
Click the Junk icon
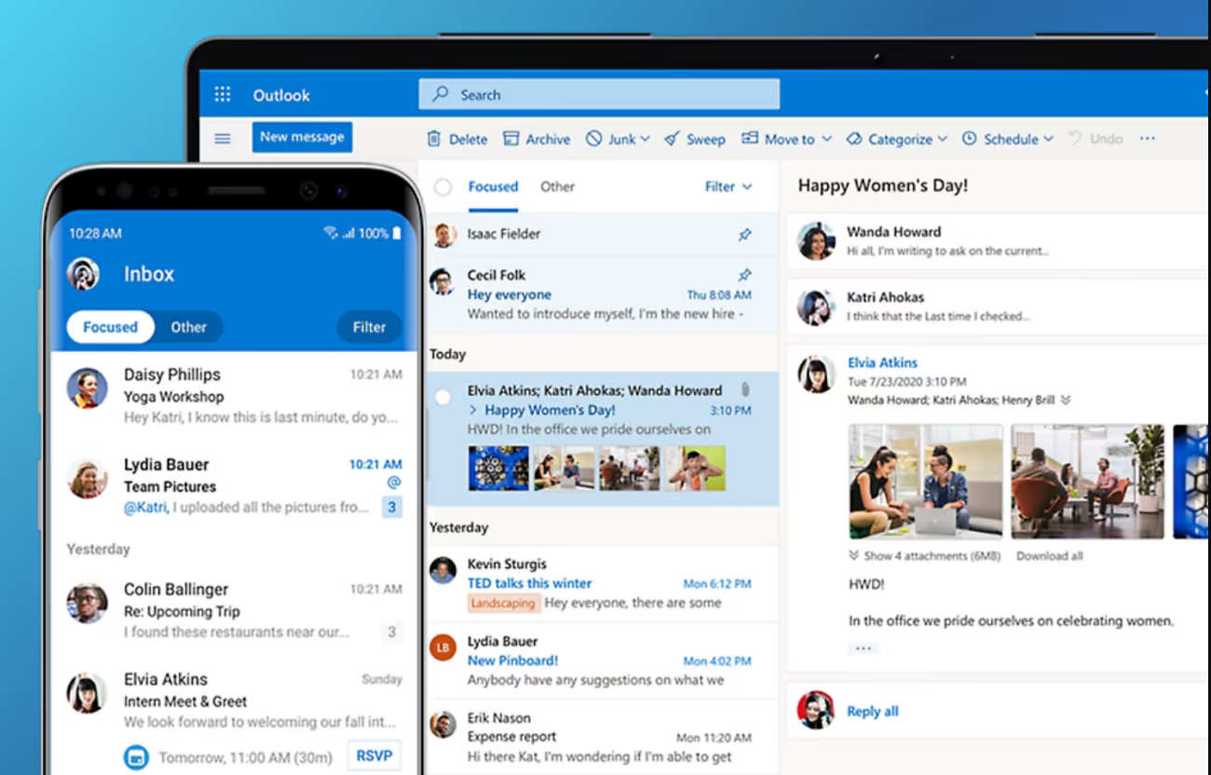point(593,138)
